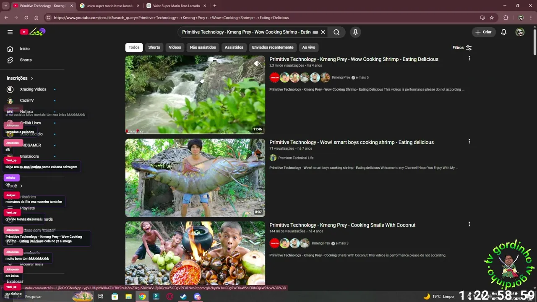Screen dimensions: 537x302
Task: Open the Discord taskbar icon
Action: coord(197,297)
